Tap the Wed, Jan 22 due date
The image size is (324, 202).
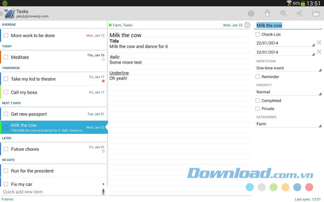(233, 25)
